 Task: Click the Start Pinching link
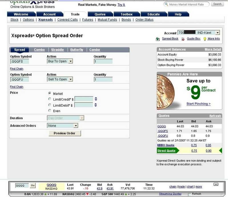[199, 104]
